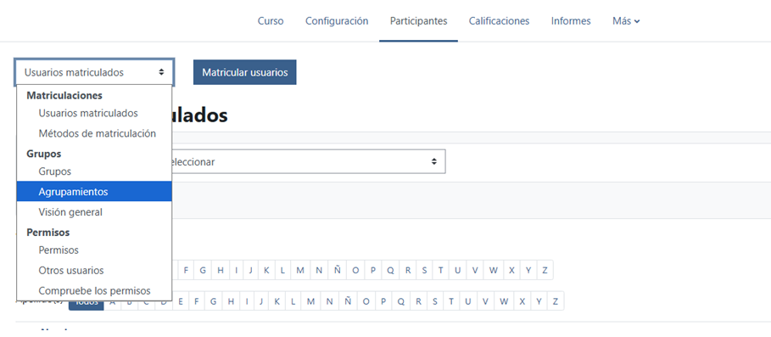
Task: Select the highlighted Agrupamientos option
Action: point(94,191)
